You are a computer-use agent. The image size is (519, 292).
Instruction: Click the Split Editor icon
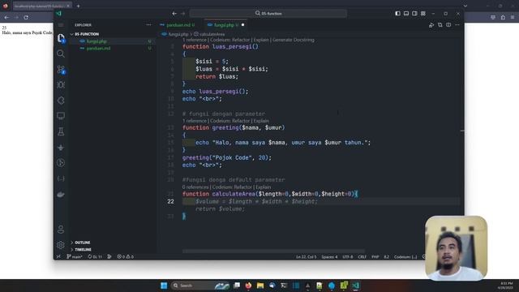[448, 25]
